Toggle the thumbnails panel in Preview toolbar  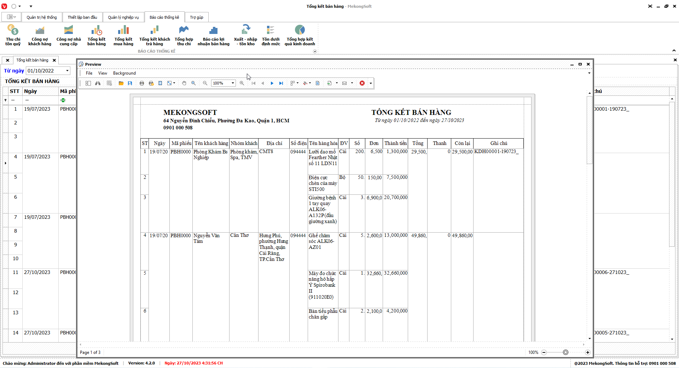tap(88, 83)
